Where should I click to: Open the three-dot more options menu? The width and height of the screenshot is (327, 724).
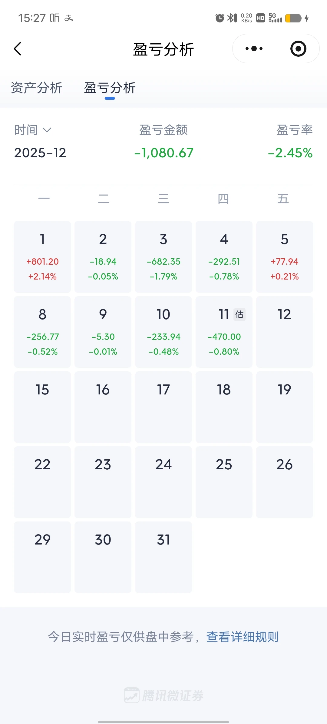pos(254,49)
